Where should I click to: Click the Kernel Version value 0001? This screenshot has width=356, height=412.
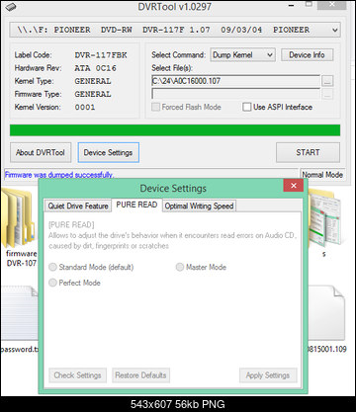click(85, 107)
